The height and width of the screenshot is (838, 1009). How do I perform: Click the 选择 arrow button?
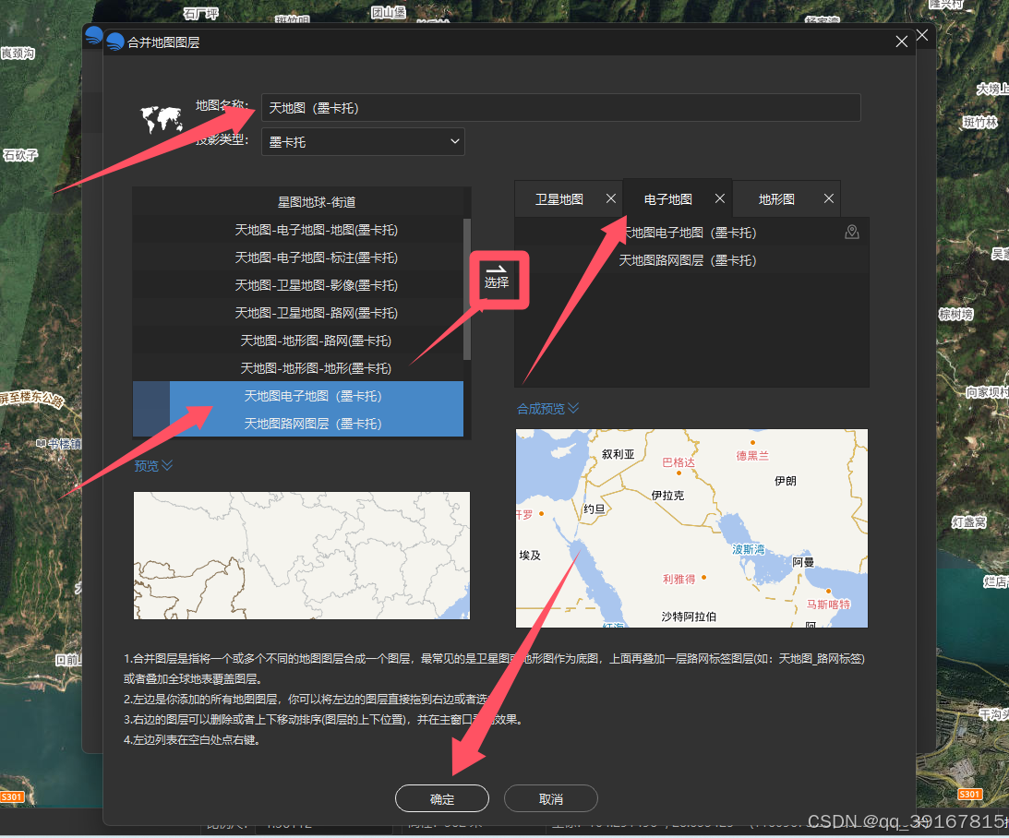497,278
